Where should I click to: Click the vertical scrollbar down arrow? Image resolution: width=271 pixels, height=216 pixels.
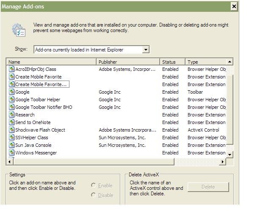[230, 154]
